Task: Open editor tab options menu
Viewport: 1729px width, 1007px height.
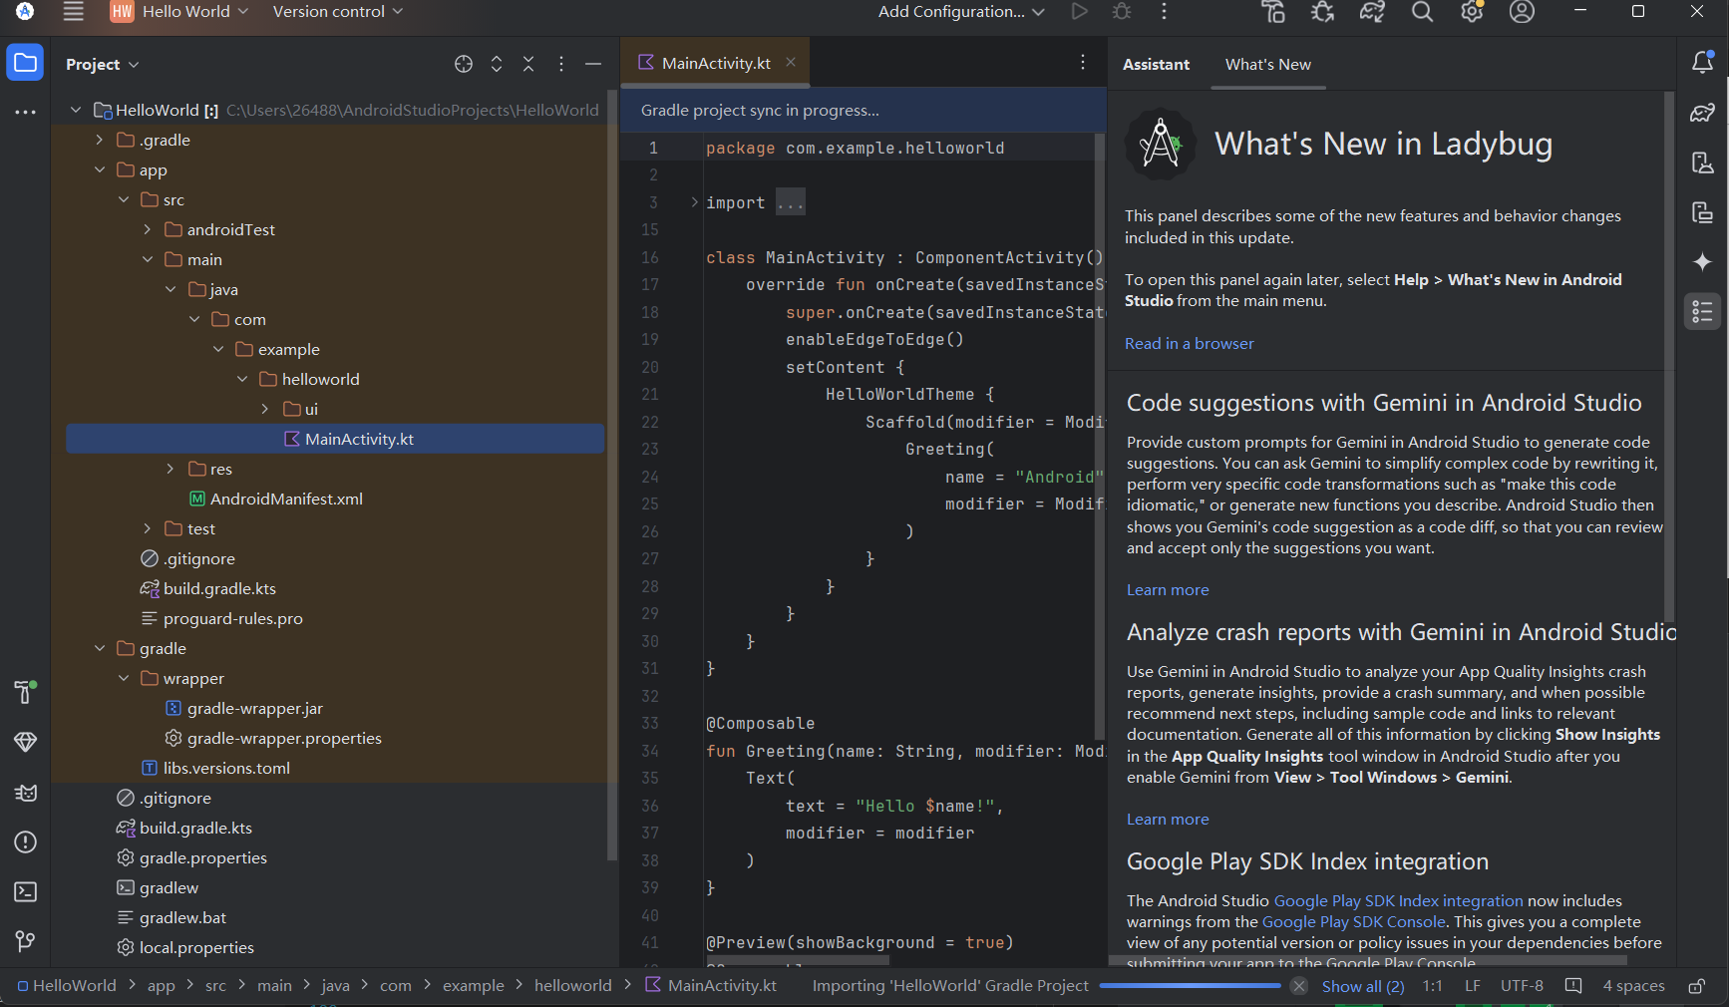Action: tap(1083, 62)
